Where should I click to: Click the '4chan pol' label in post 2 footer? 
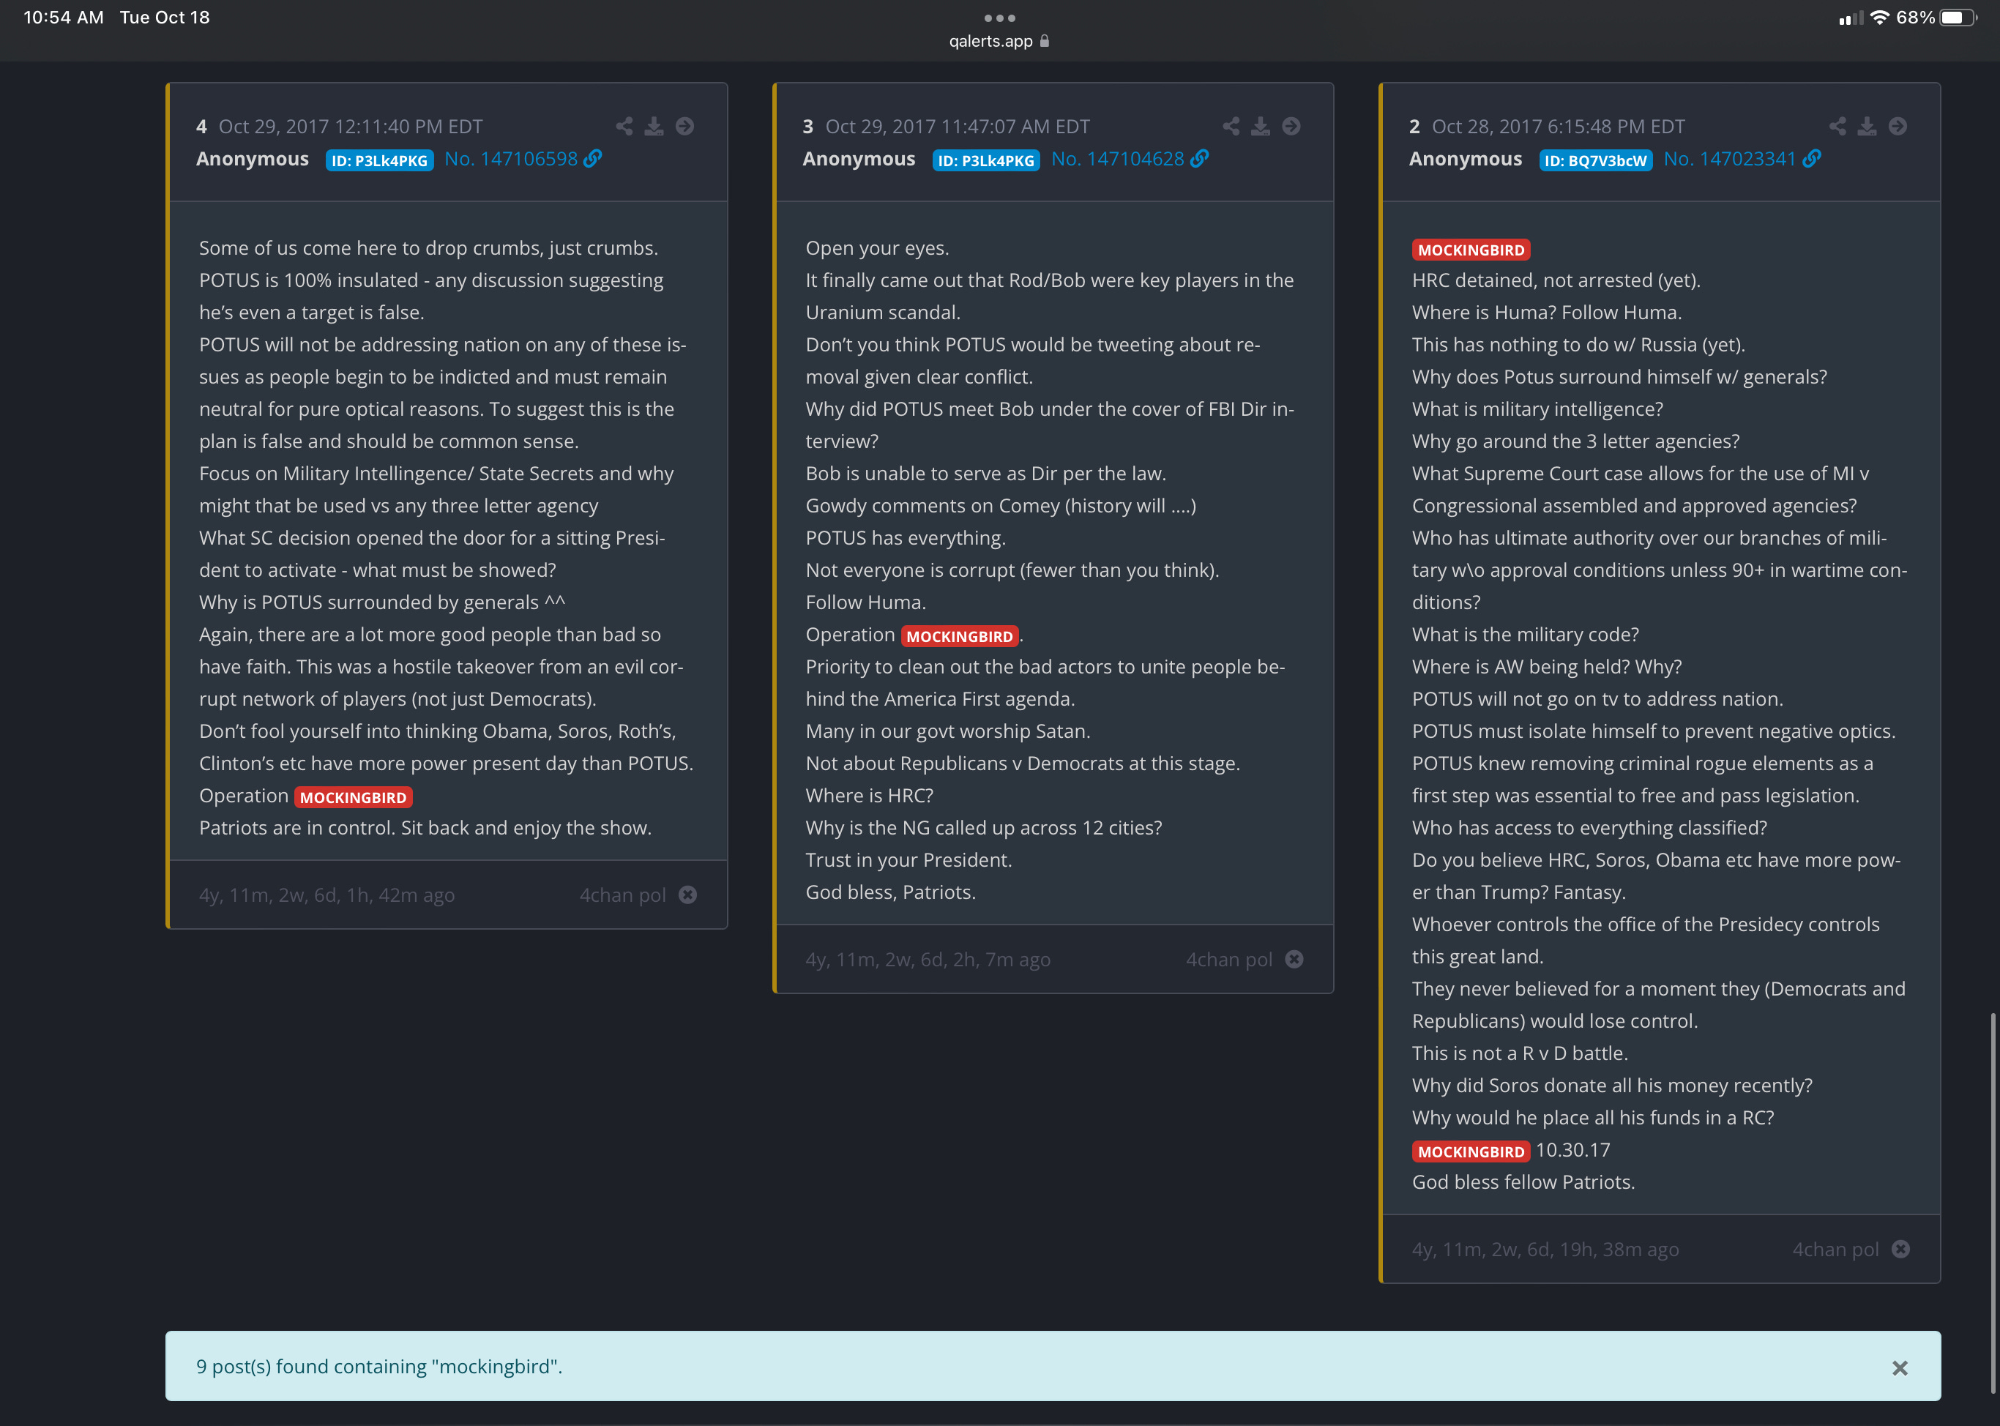click(1836, 1249)
